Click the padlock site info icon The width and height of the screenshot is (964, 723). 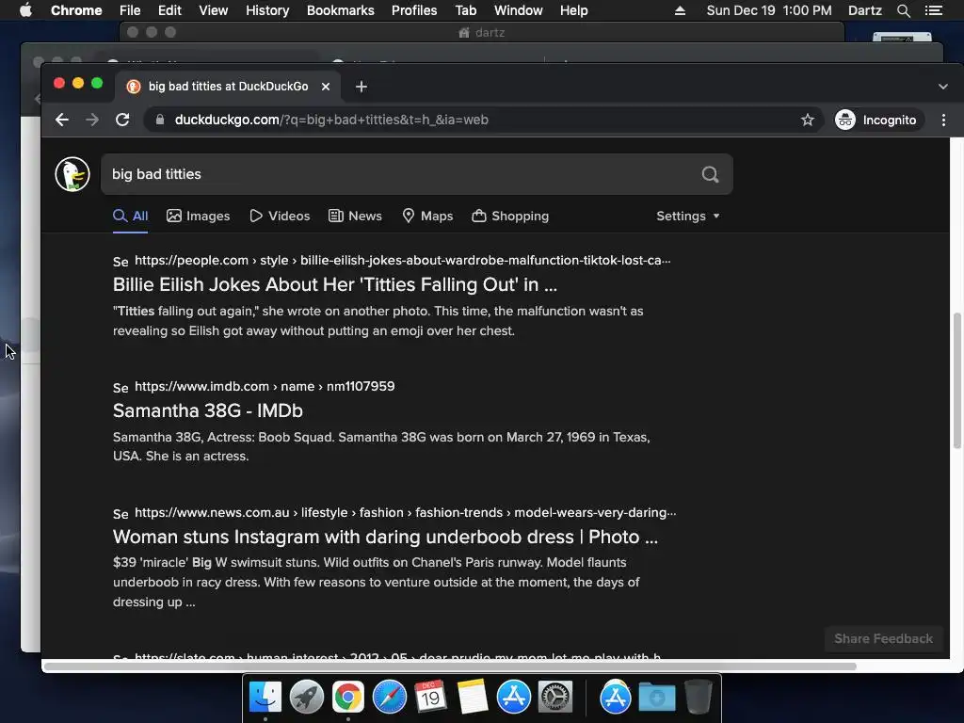[160, 120]
